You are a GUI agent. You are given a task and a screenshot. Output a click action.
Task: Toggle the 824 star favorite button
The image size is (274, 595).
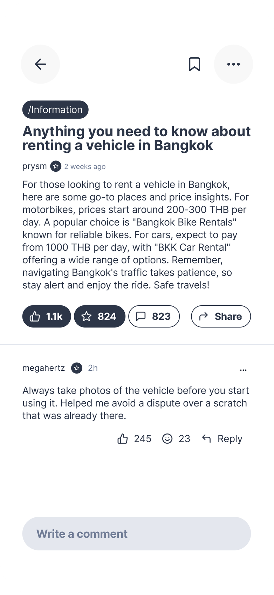tap(100, 316)
